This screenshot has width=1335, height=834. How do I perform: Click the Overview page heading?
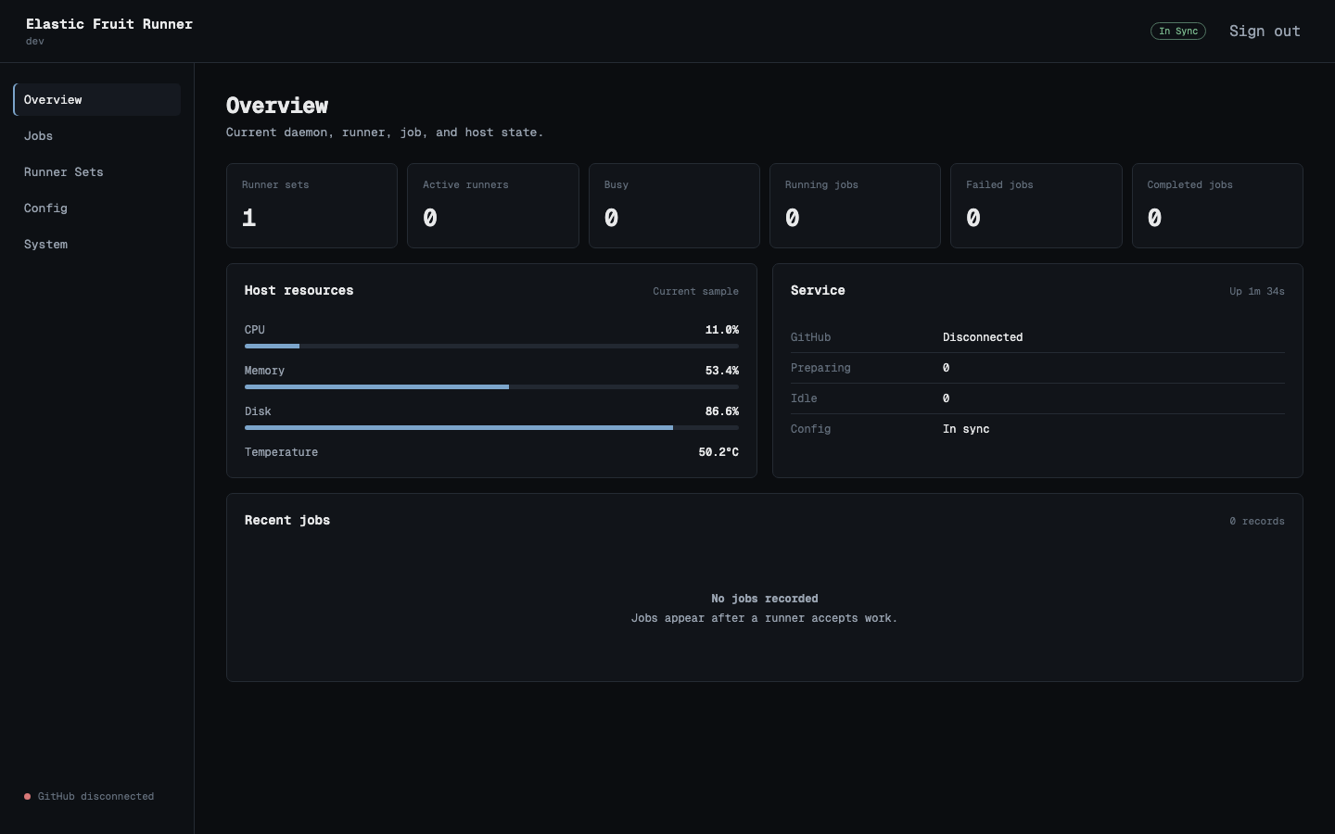click(x=277, y=106)
